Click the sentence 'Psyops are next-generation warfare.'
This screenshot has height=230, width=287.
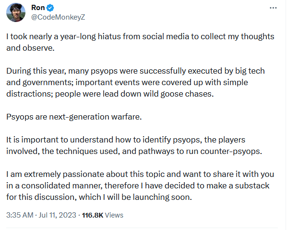tap(74, 117)
